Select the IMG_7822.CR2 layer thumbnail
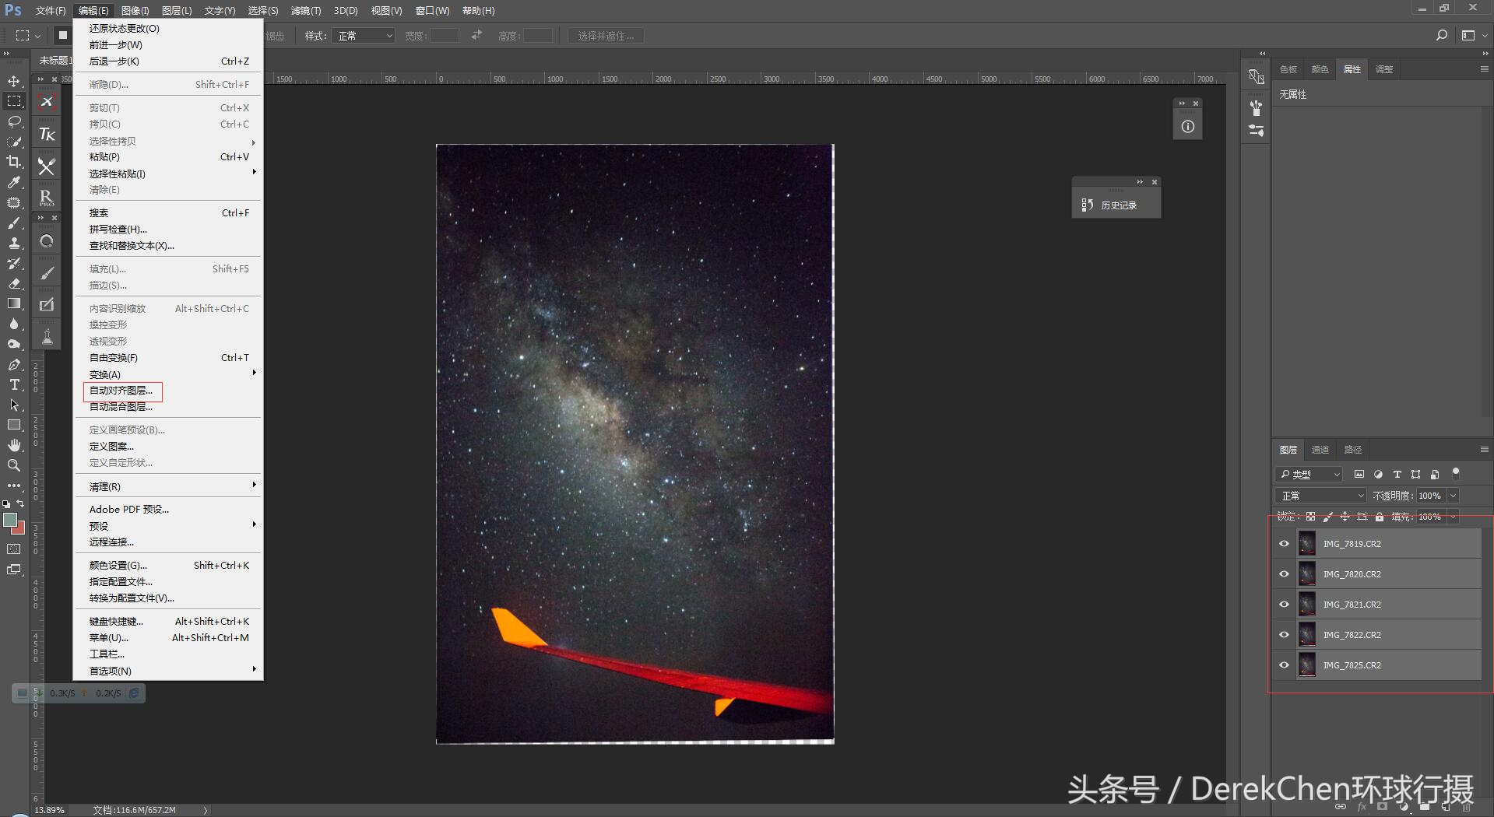This screenshot has width=1494, height=817. point(1307,635)
